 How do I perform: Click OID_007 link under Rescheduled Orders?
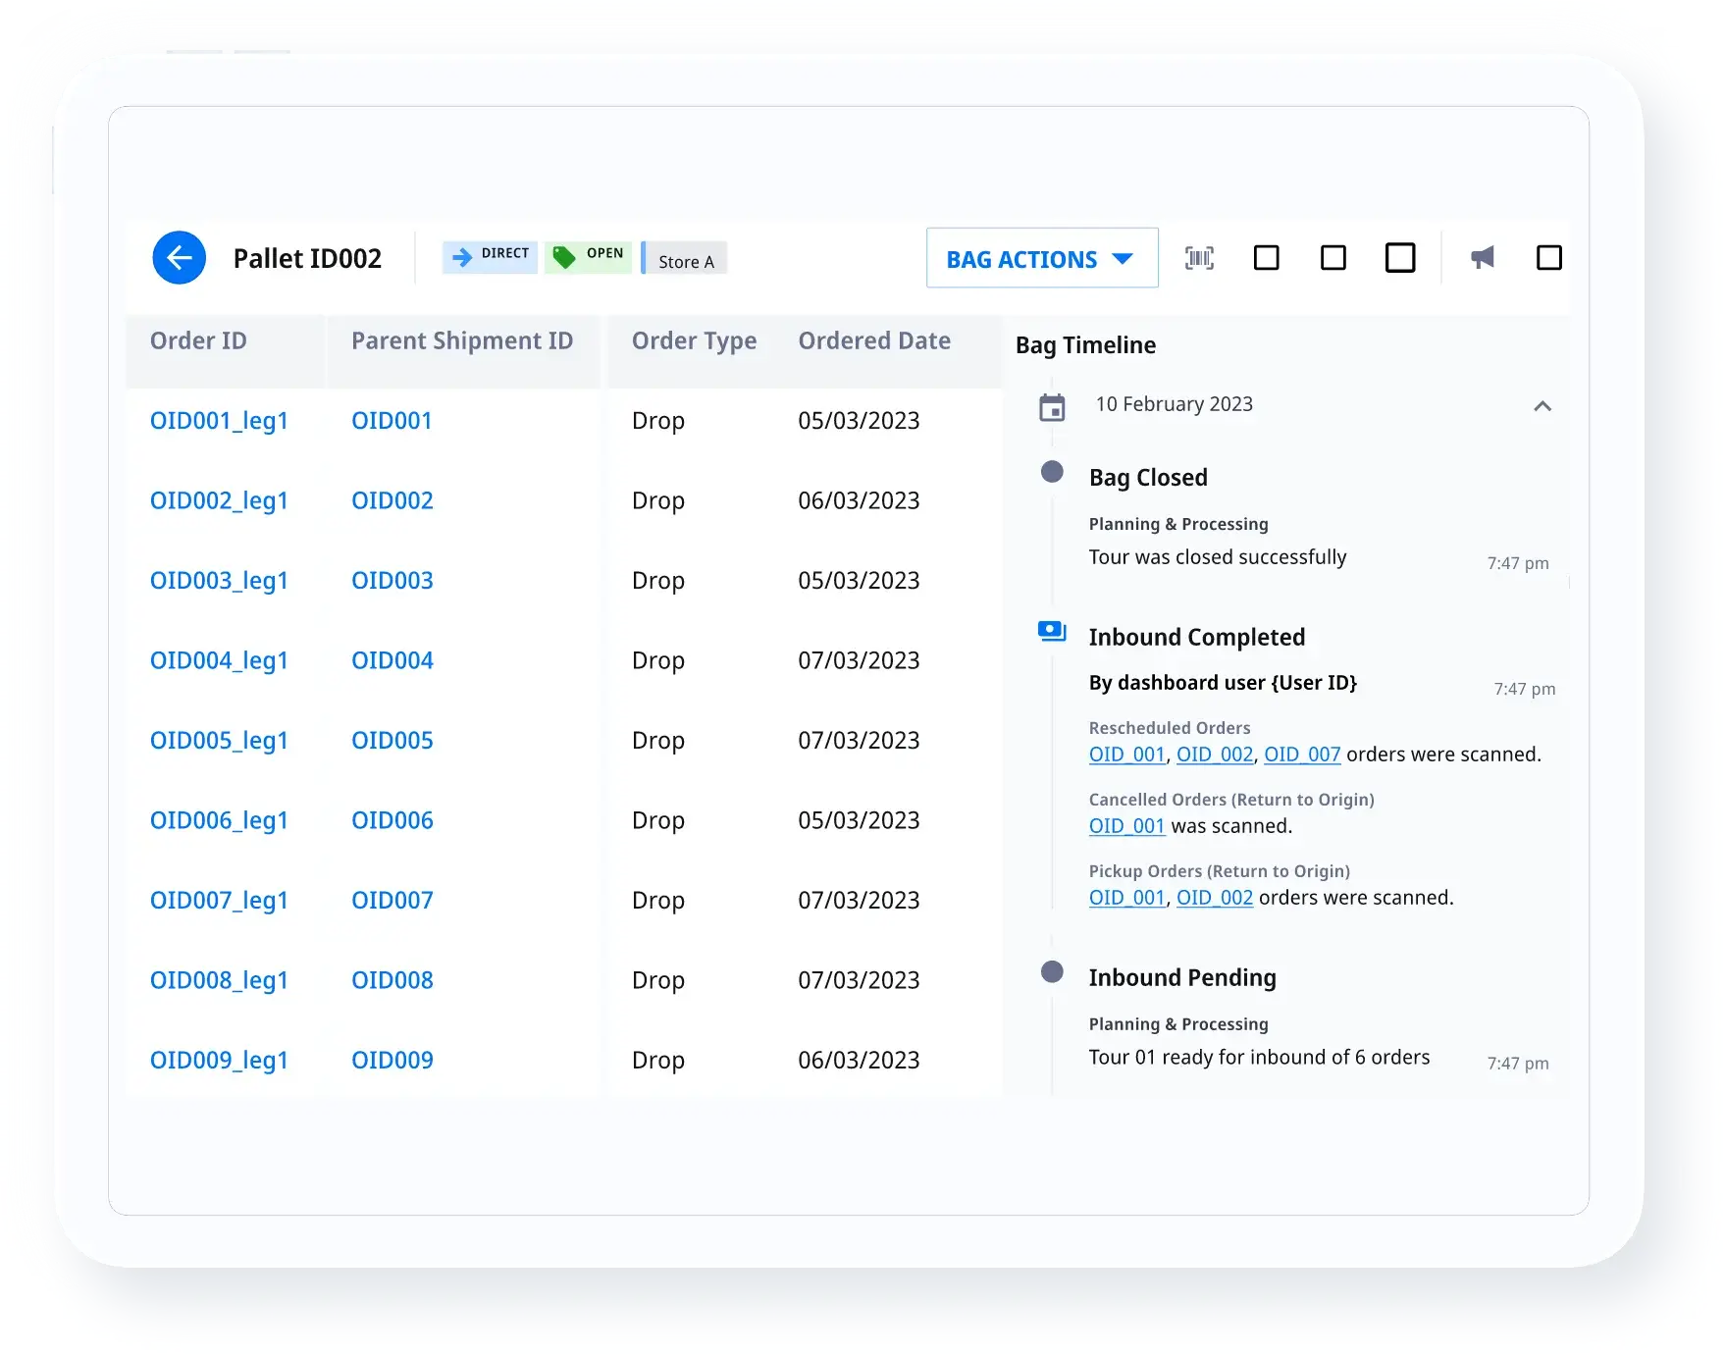click(x=1301, y=755)
